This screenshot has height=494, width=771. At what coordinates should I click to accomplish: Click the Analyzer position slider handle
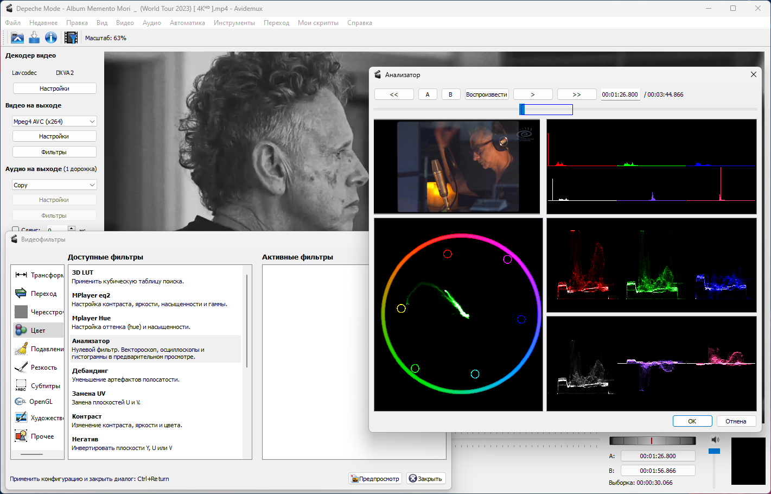point(522,109)
